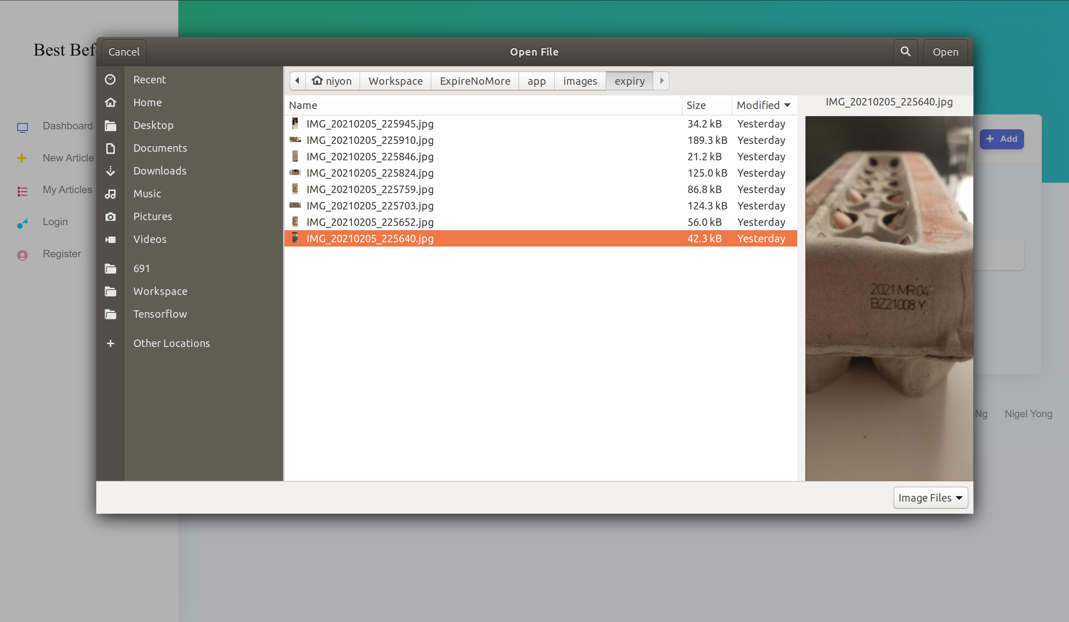Click the Documents file icon in sidebar
This screenshot has width=1069, height=622.
pyautogui.click(x=110, y=148)
